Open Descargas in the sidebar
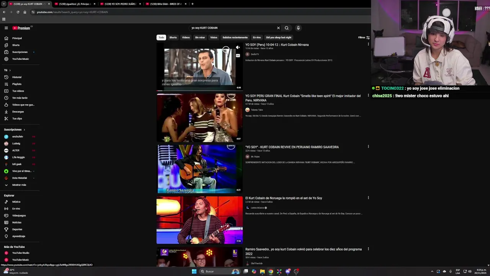The height and width of the screenshot is (276, 490). pos(17,112)
